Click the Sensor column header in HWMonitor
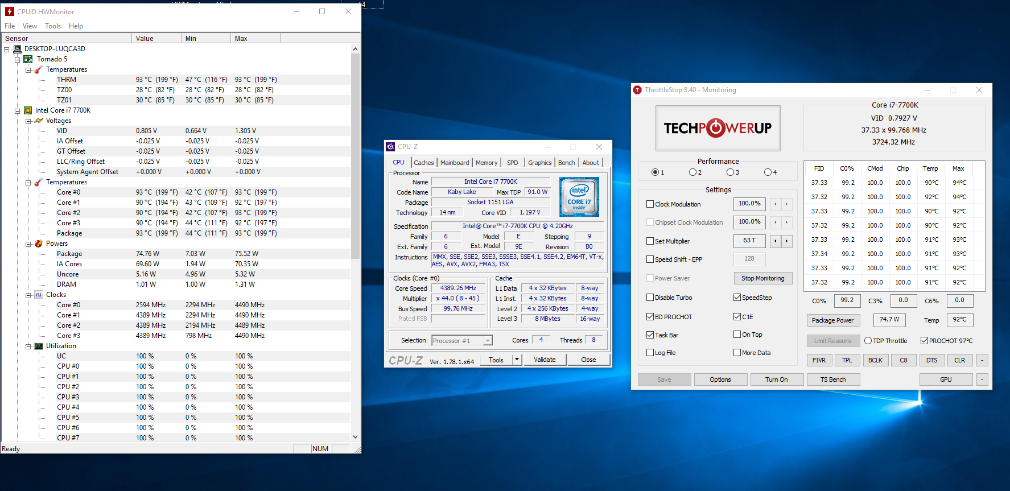This screenshot has width=1010, height=491. point(67,39)
